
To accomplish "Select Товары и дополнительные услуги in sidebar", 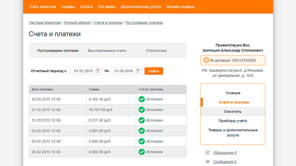I will [x=233, y=132].
